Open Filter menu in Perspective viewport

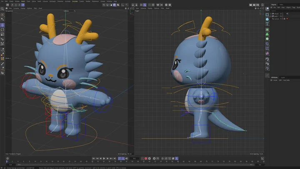pyautogui.click(x=35, y=8)
